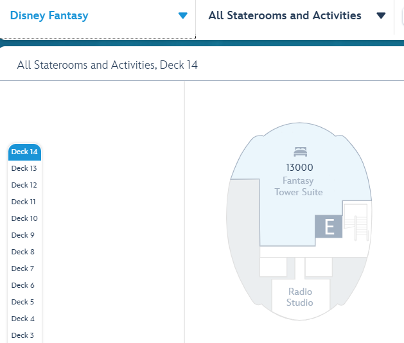This screenshot has width=404, height=343.
Task: Click the Fantasy Tower Suite label
Action: pos(299,186)
